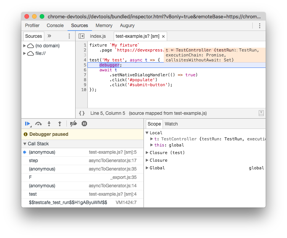Click the step into function arrow icon
The image size is (287, 238).
pos(49,124)
